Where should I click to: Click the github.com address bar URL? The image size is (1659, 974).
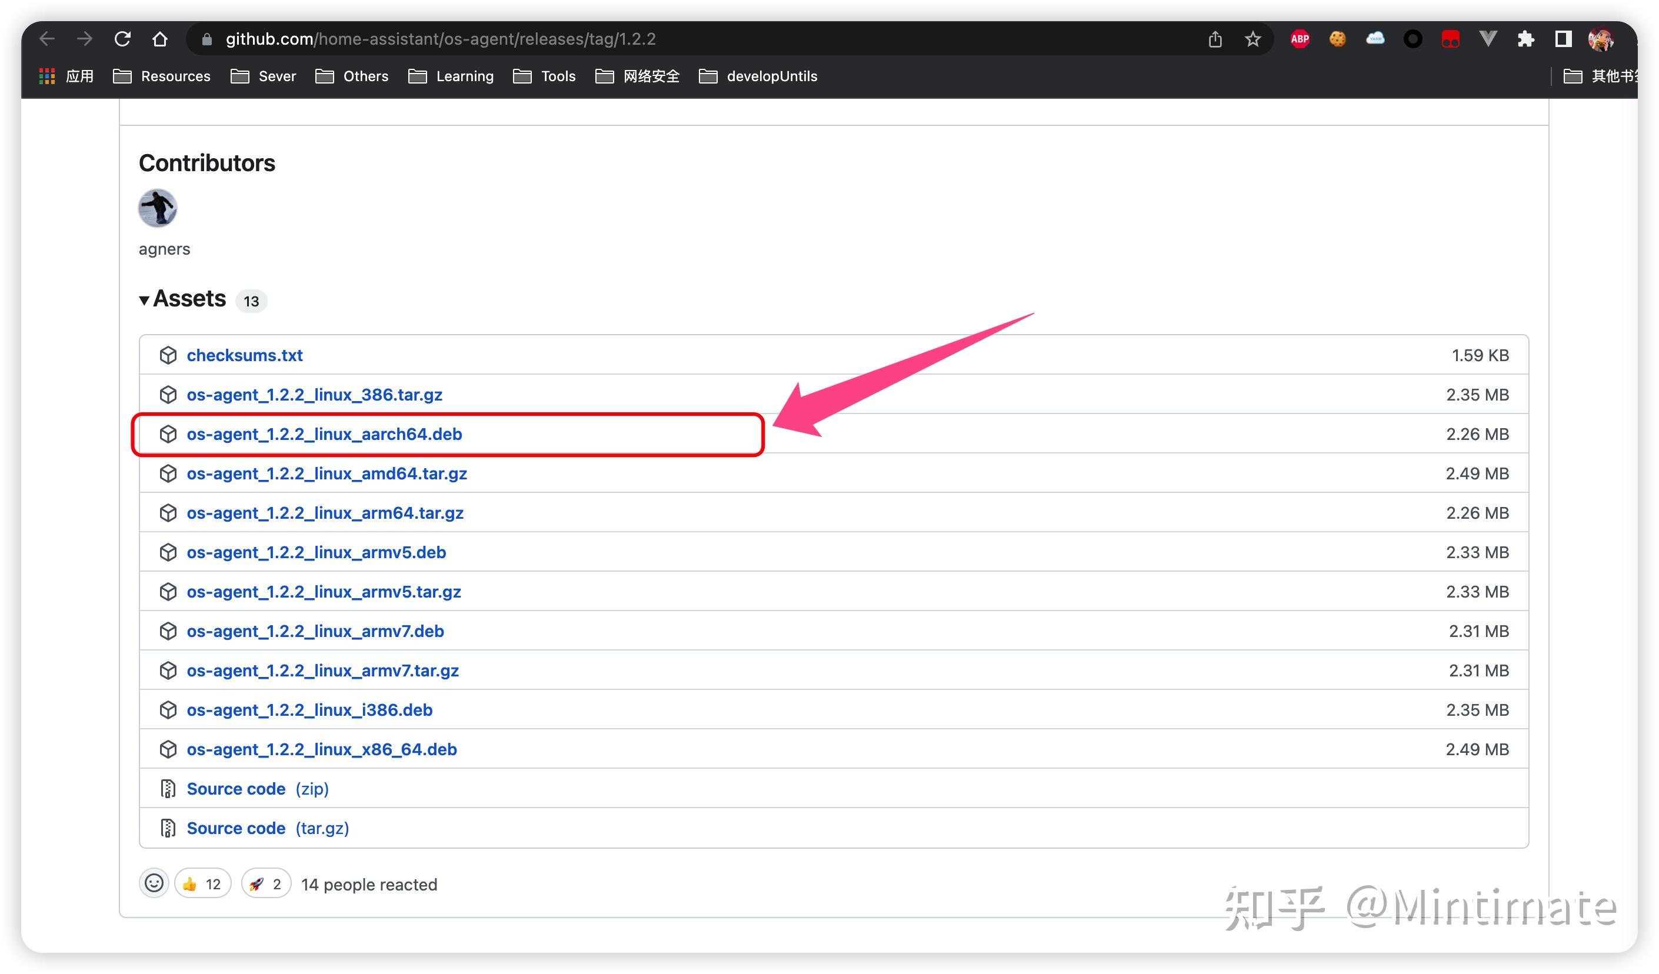(441, 39)
